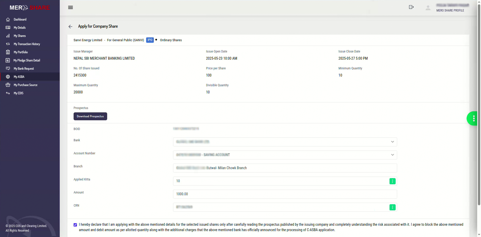Click scrollbar down arrow
Screen dimensions: 481x237
(x=479, y=234)
